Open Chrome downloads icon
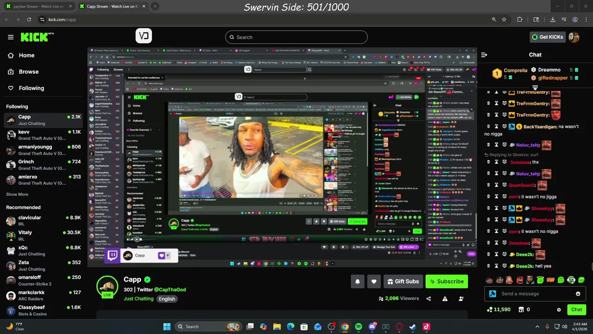The height and width of the screenshot is (334, 593). point(553,19)
